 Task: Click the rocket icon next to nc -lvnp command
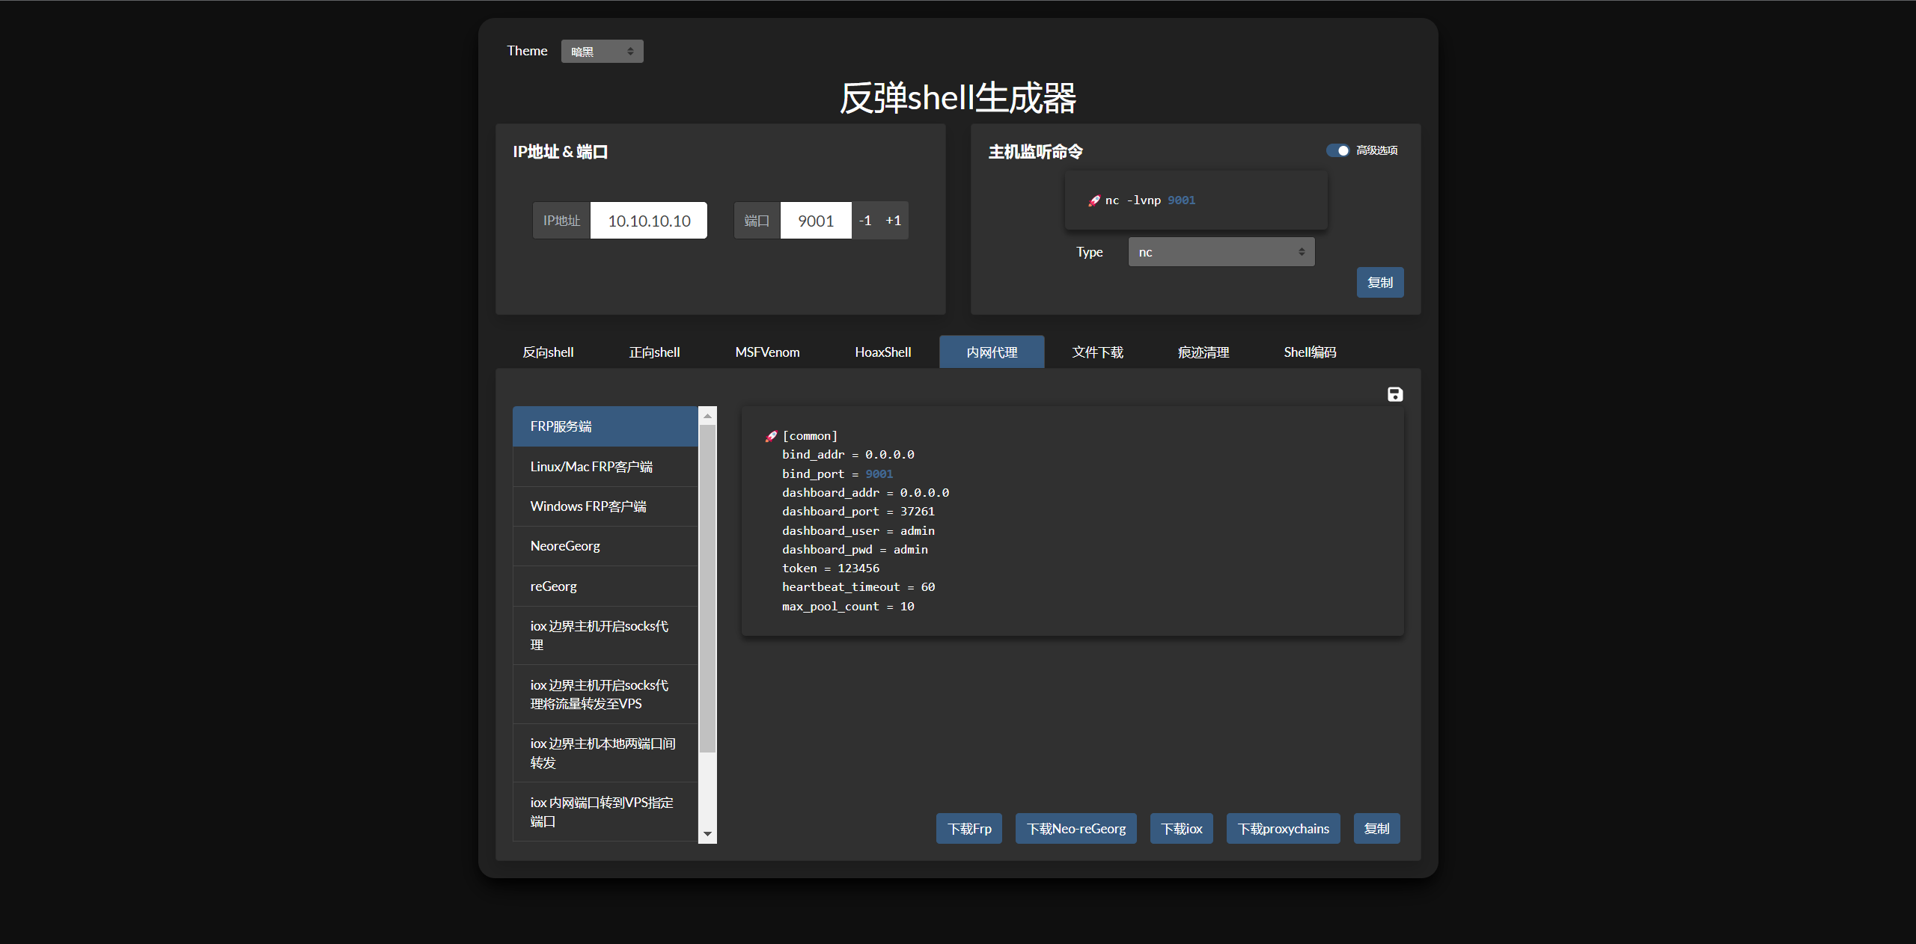pos(1094,200)
